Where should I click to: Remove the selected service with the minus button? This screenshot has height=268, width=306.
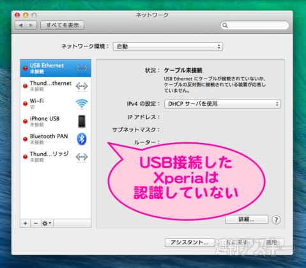(36, 223)
